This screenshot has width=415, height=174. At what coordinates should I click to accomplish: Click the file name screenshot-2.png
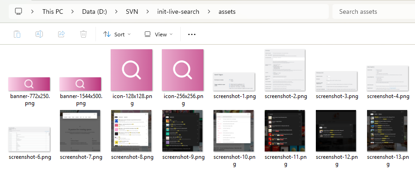[286, 96]
